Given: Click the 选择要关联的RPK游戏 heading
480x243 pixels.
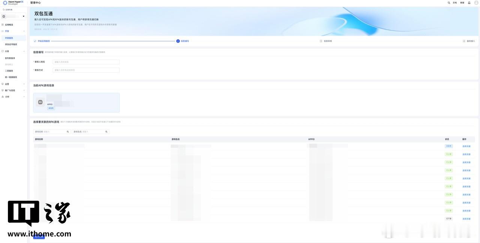Looking at the screenshot, I should [46, 122].
